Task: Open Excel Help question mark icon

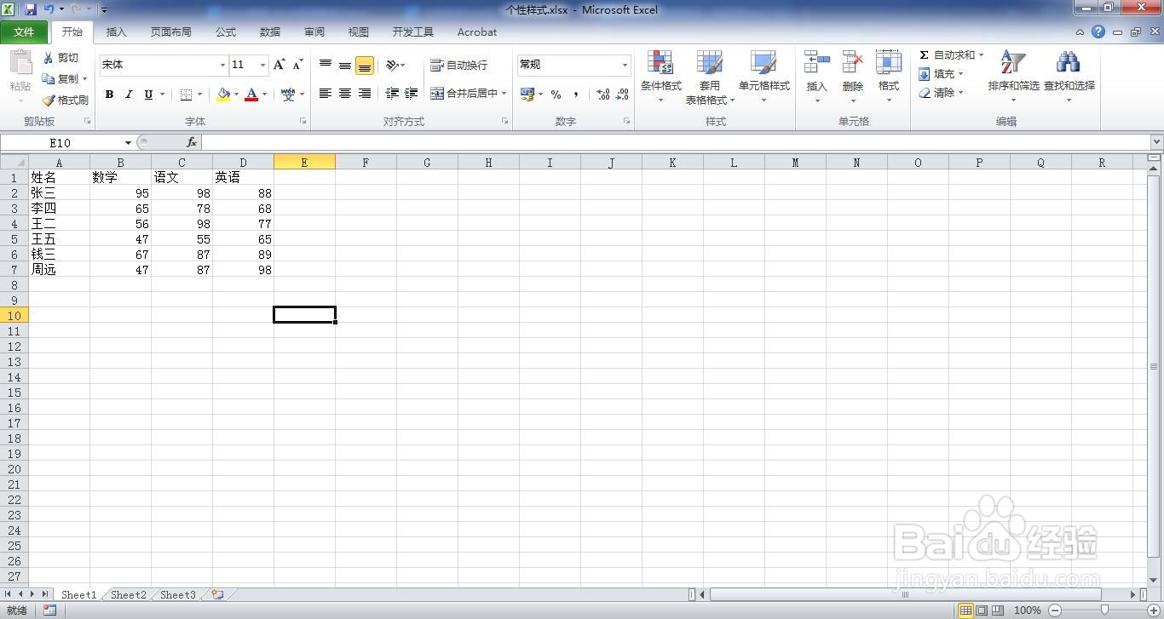Action: (1098, 32)
